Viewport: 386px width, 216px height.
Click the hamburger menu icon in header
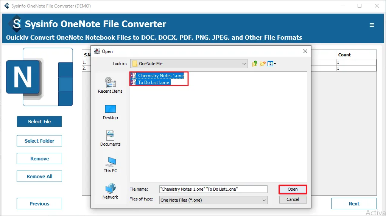click(372, 25)
